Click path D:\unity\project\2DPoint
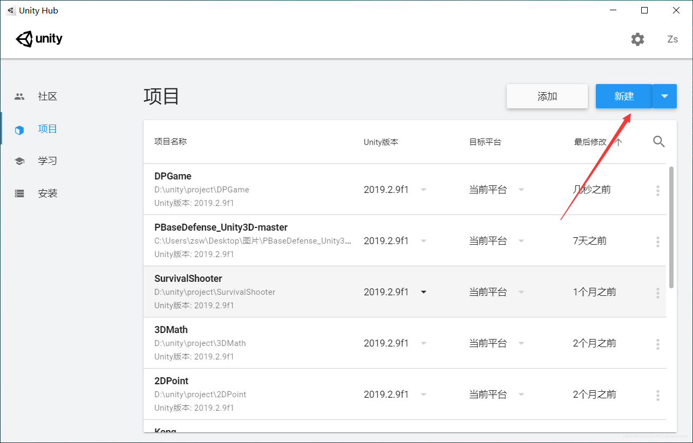Screen dimensions: 693x443 point(200,394)
